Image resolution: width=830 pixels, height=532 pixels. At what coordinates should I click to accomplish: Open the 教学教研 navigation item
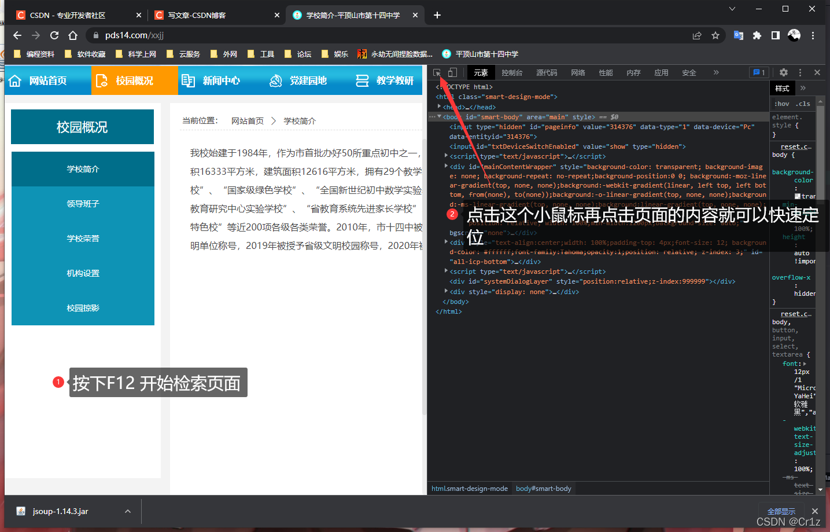[x=386, y=80]
